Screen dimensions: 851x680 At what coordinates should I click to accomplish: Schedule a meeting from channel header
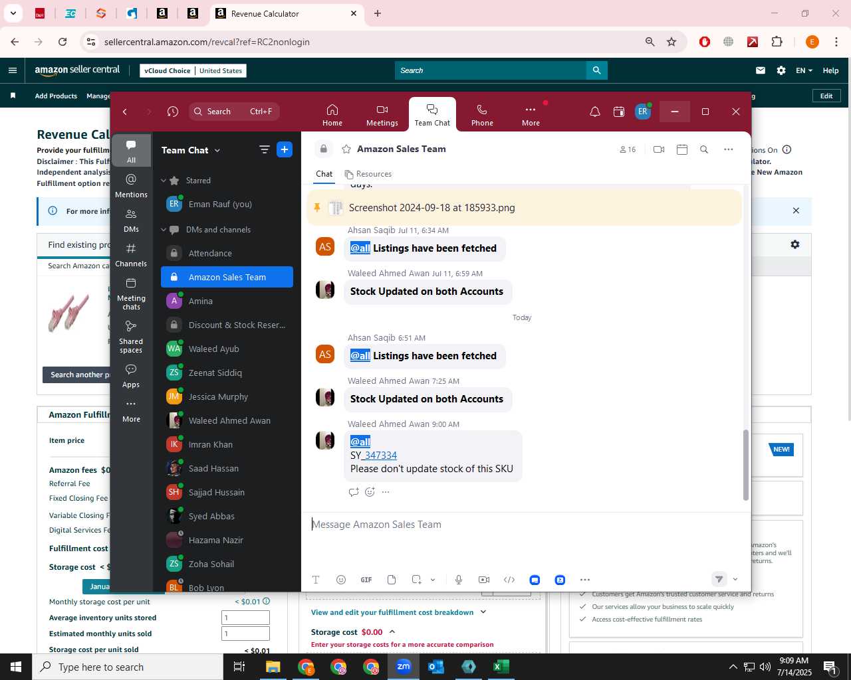tap(682, 149)
